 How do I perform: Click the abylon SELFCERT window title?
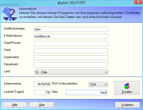[x=71, y=3]
